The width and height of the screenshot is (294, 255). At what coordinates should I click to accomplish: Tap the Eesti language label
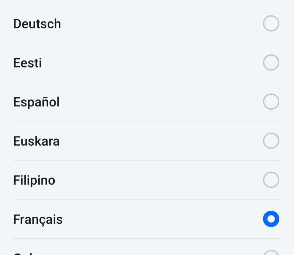tap(27, 63)
